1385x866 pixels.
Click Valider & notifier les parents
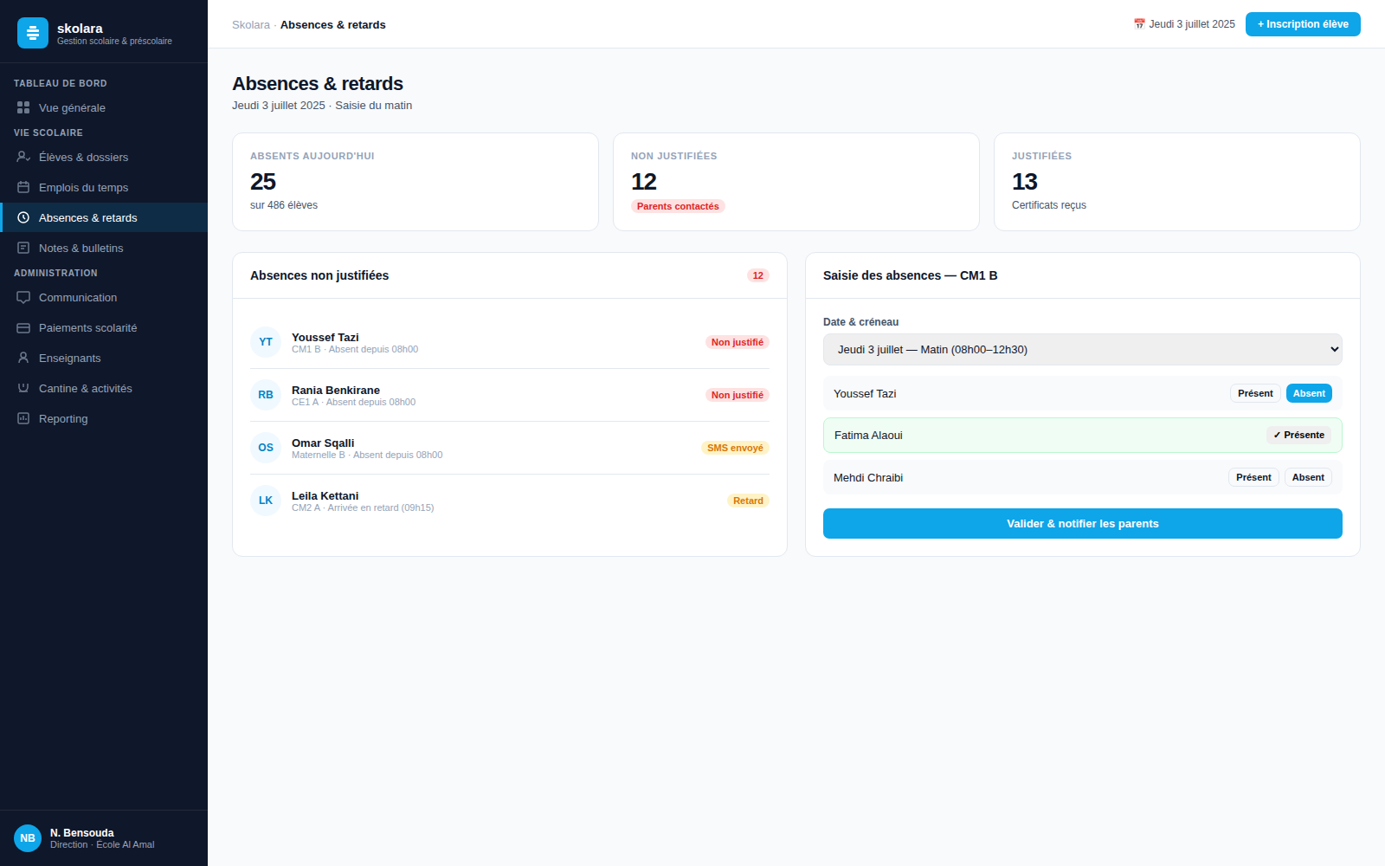click(x=1083, y=523)
